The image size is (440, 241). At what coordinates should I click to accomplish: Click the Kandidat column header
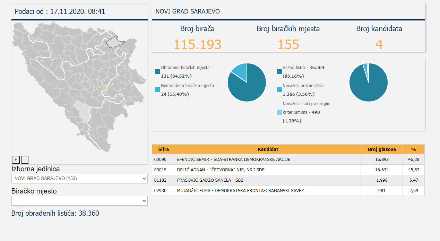(x=268, y=149)
